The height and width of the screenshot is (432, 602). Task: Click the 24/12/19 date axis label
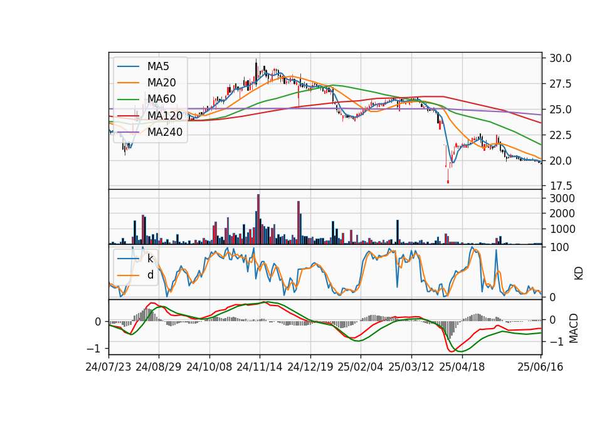[310, 367]
